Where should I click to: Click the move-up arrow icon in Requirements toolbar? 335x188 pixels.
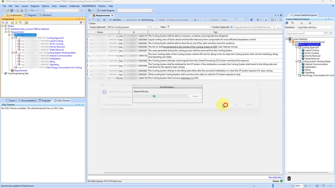tap(266, 19)
